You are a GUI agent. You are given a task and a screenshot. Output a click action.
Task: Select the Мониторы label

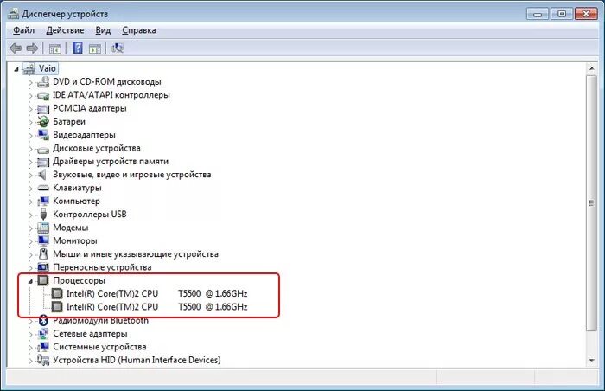coord(75,240)
